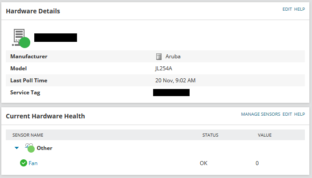The width and height of the screenshot is (312, 178).
Task: Click the Aruba manufacturer vendor icon
Action: (159, 57)
